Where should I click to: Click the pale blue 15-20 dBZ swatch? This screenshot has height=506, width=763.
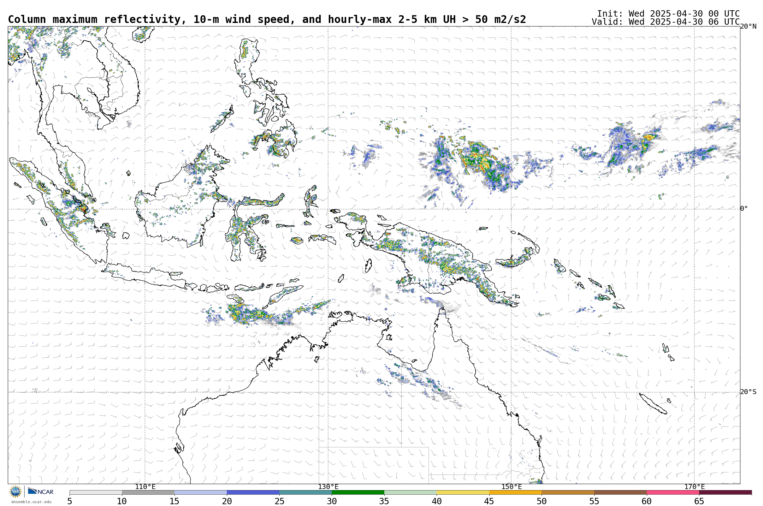(201, 492)
